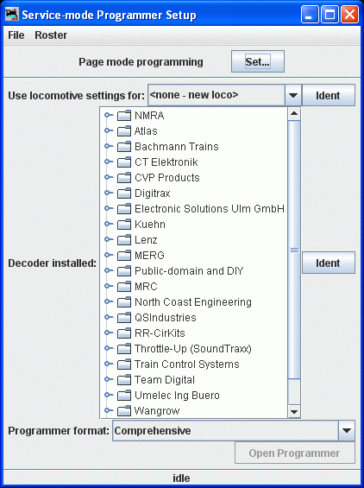This screenshot has height=488, width=364.
Task: Click the decoder list scrollbar thumb
Action: 294,250
